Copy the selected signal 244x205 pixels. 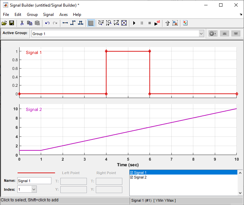pyautogui.click(x=30, y=23)
